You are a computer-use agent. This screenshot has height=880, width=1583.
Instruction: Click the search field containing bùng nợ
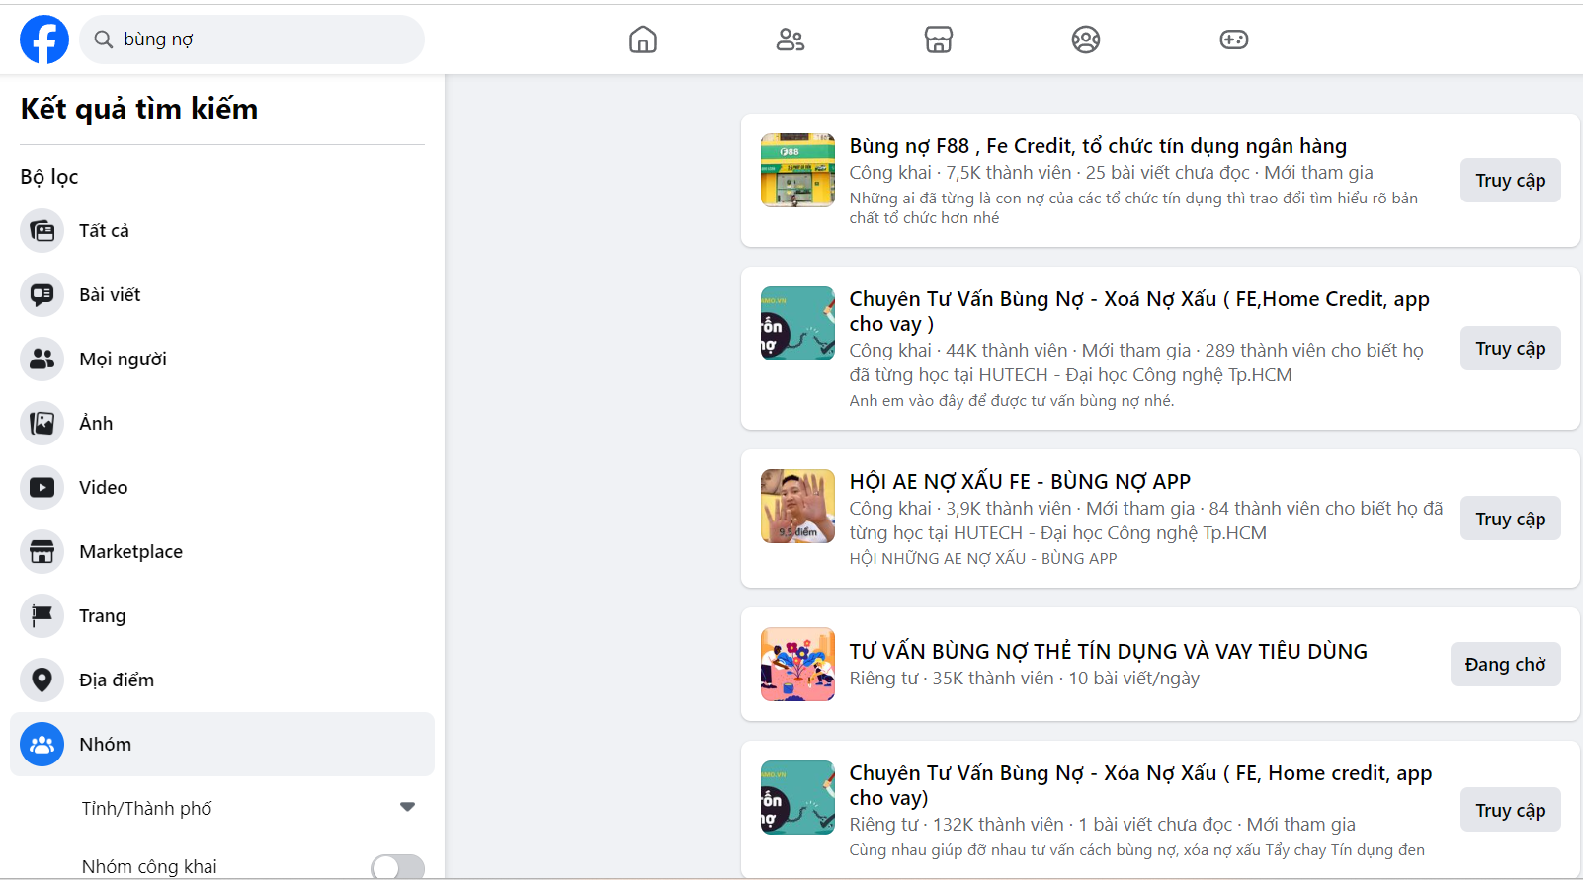(252, 40)
